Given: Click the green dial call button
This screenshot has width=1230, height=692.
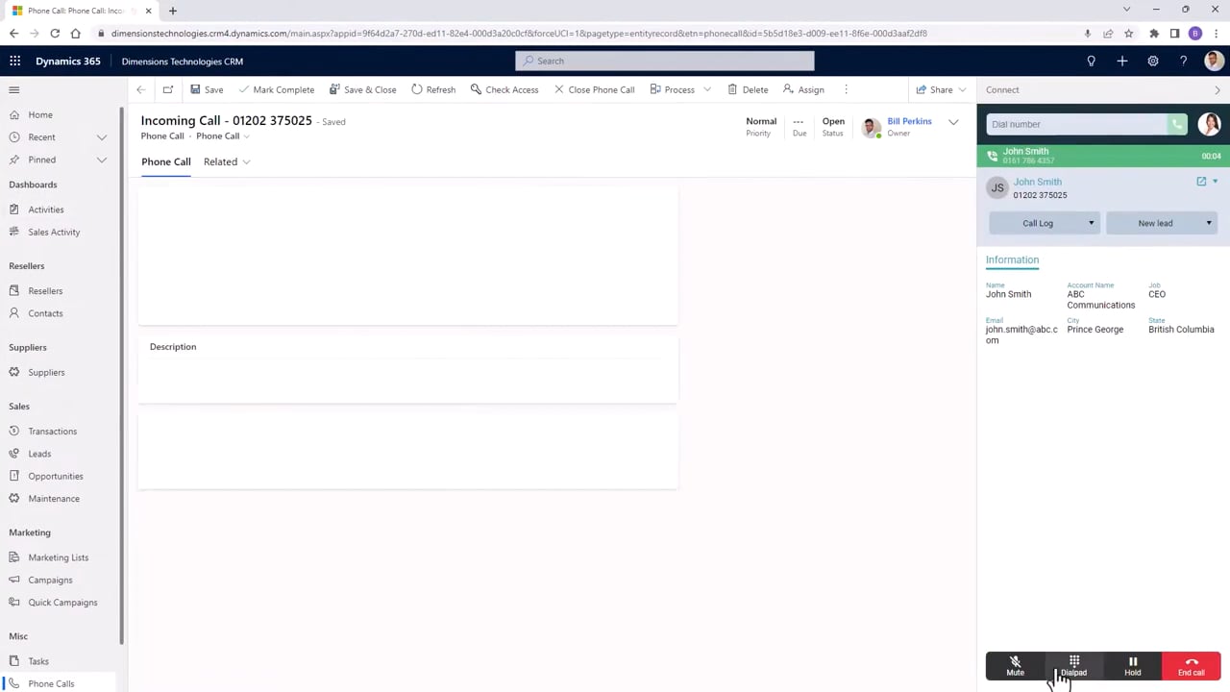Looking at the screenshot, I should (1177, 124).
